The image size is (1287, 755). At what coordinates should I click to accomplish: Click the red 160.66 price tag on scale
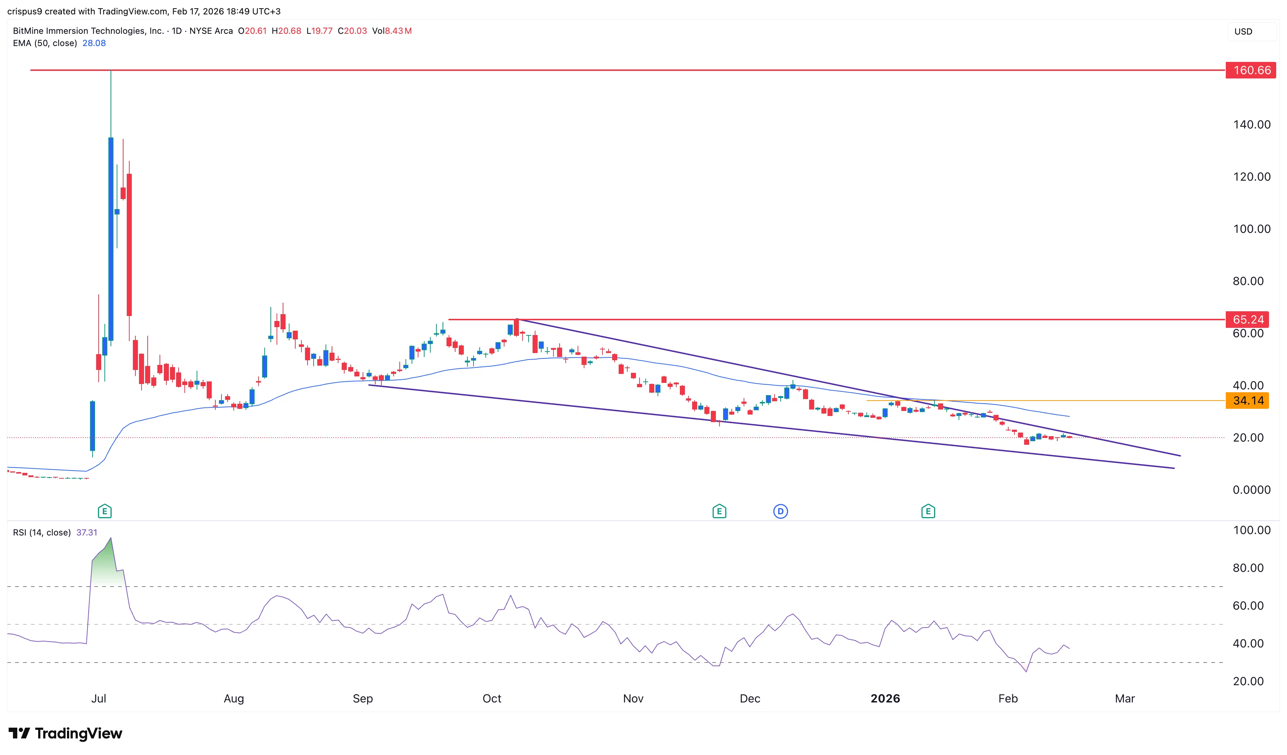(x=1251, y=71)
